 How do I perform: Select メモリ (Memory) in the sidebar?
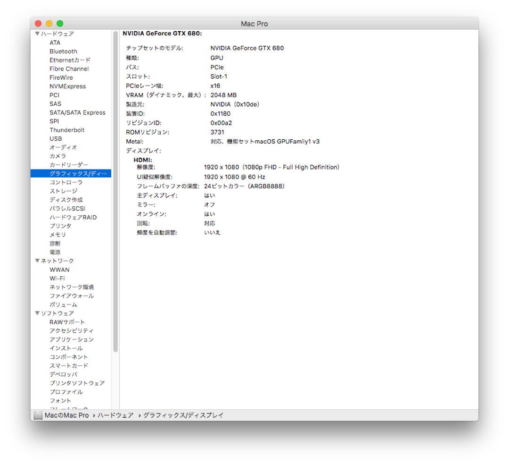point(58,234)
